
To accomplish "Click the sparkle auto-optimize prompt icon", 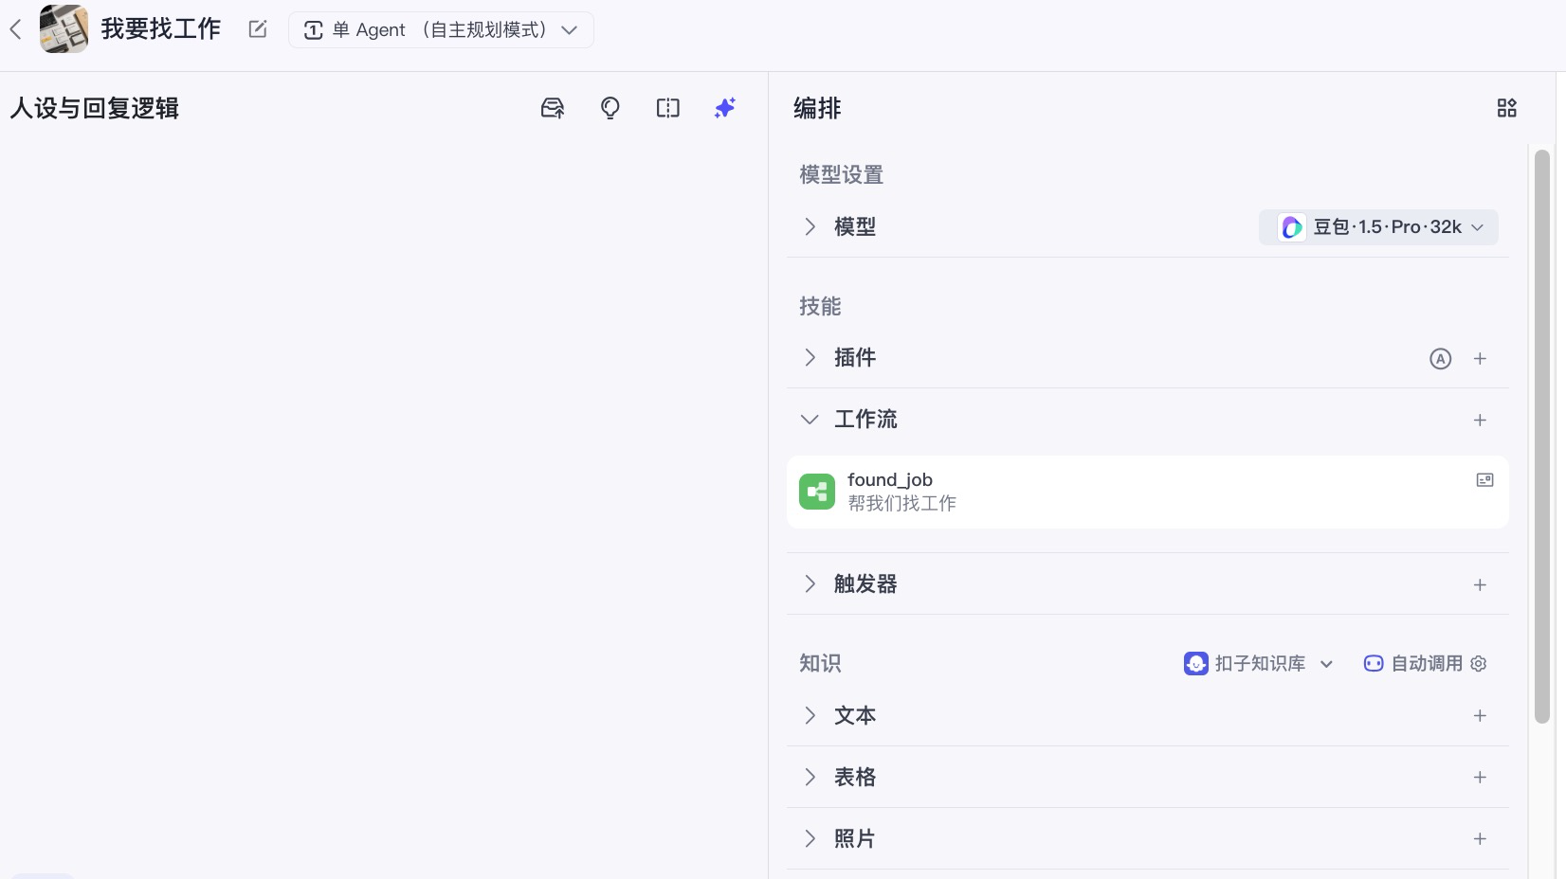I will (x=725, y=108).
